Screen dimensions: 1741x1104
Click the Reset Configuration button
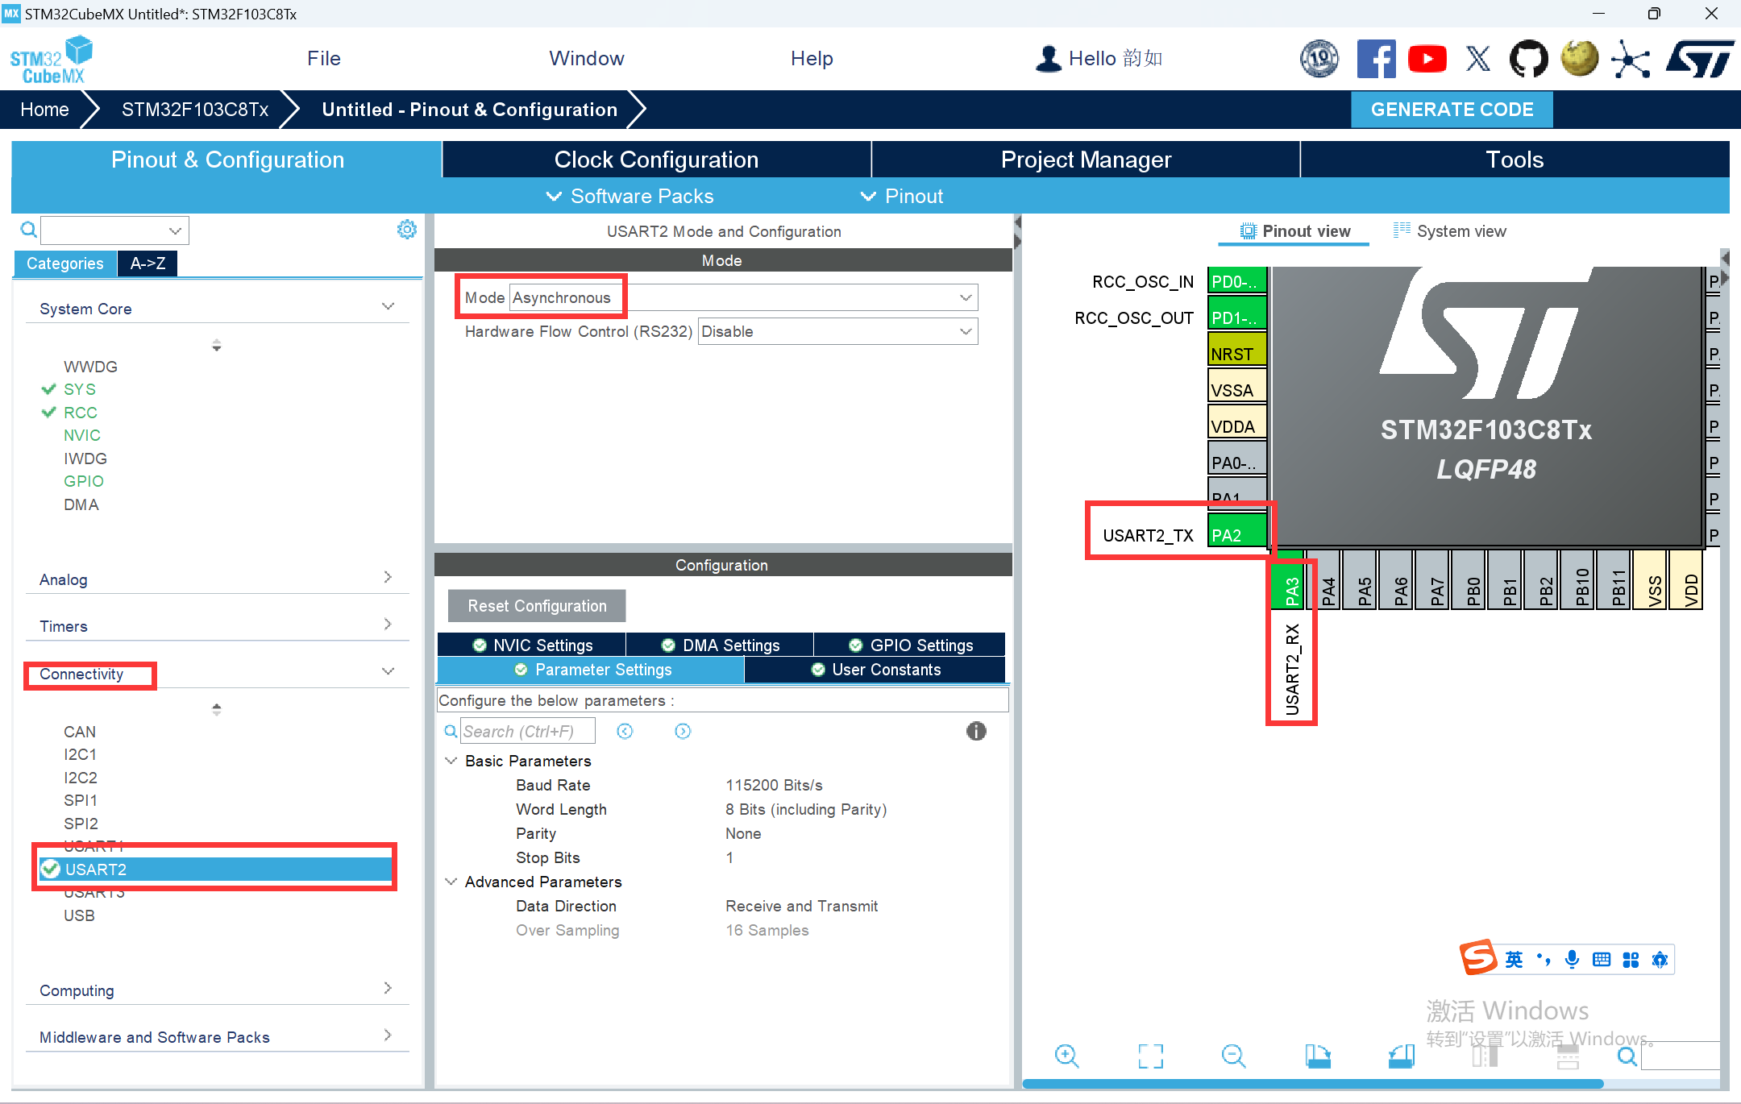coord(537,605)
